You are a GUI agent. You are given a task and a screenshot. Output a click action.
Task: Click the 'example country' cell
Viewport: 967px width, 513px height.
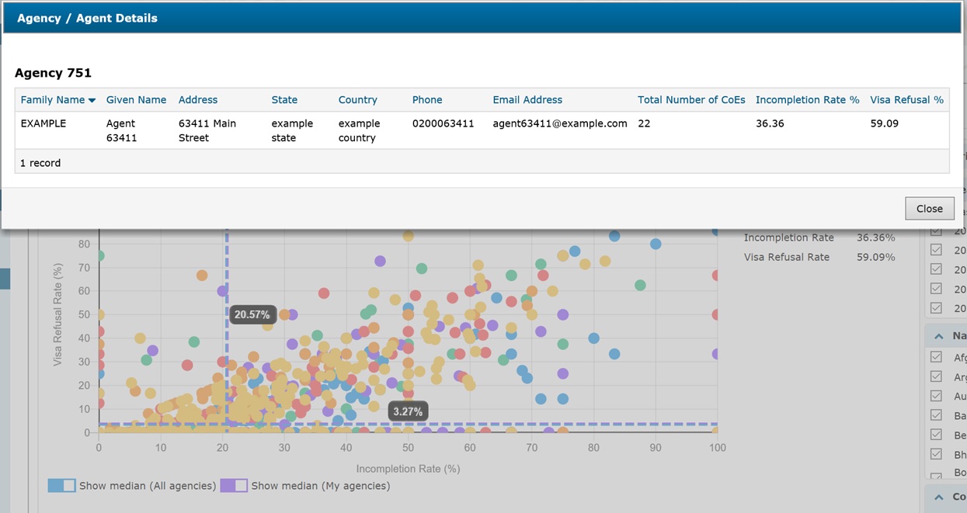(x=360, y=130)
